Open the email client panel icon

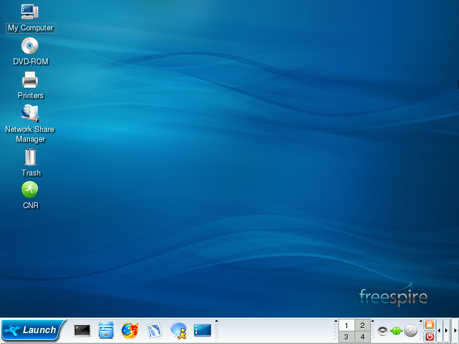point(154,330)
